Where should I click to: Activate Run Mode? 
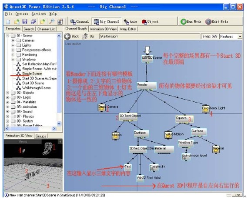coord(191,21)
